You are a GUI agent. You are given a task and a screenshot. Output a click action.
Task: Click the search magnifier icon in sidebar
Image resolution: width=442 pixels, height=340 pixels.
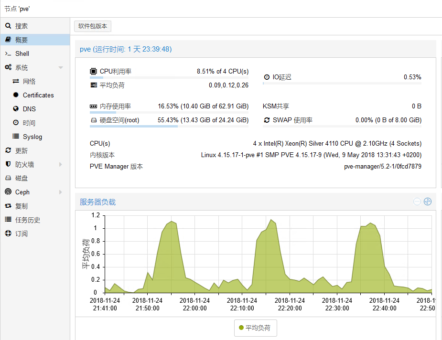[8, 26]
